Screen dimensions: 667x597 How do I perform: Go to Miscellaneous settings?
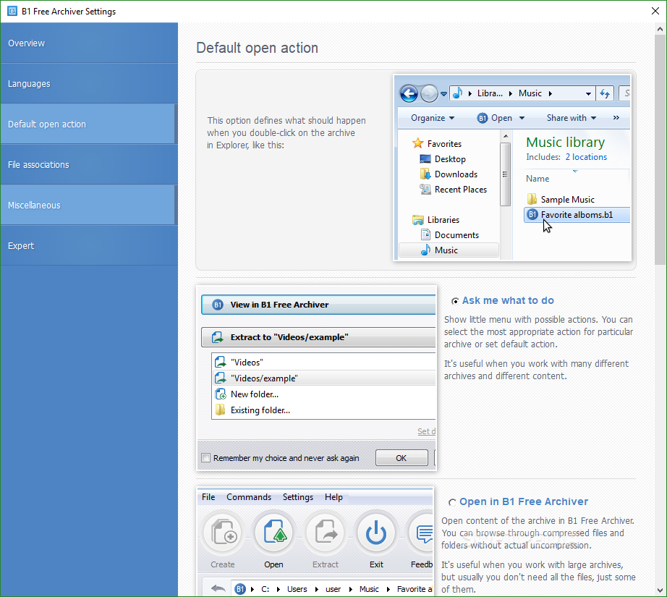click(89, 205)
